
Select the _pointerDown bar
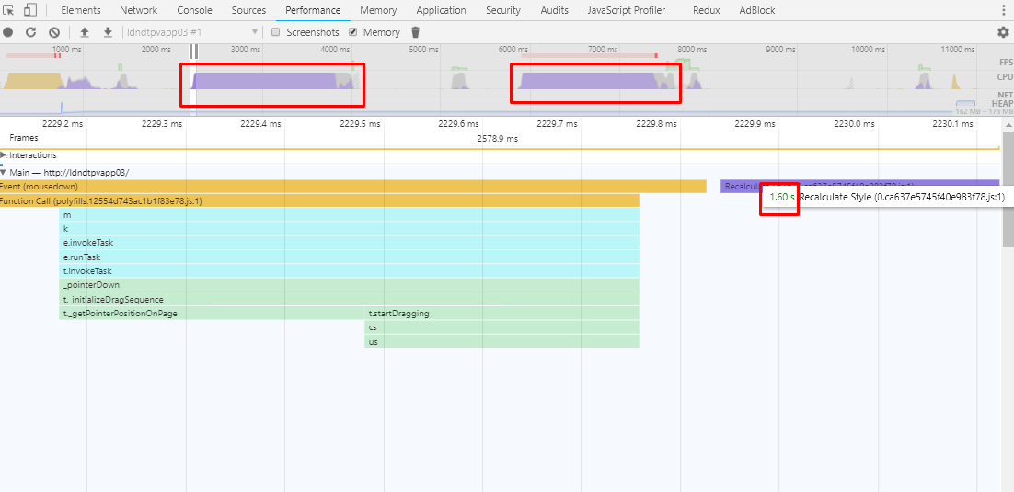click(x=349, y=285)
